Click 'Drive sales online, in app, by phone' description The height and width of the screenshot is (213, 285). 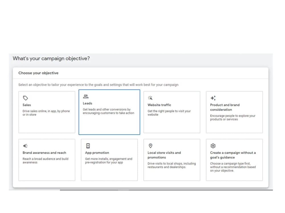[46, 113]
